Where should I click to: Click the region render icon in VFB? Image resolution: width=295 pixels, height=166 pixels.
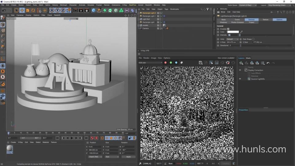211,63
